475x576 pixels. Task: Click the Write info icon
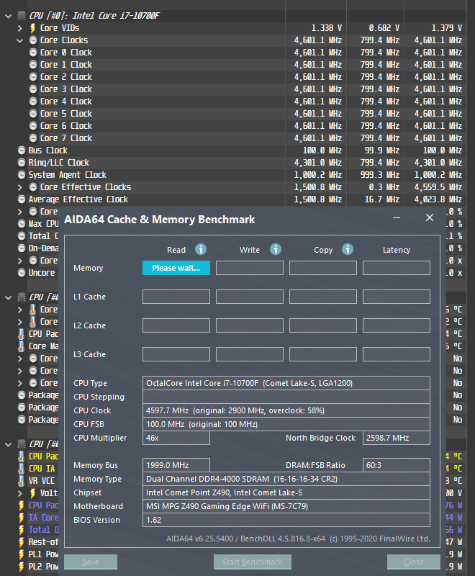pos(276,249)
